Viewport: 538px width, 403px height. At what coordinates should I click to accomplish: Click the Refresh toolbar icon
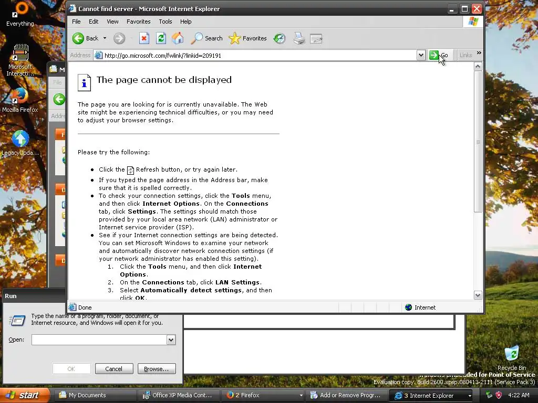coord(161,38)
